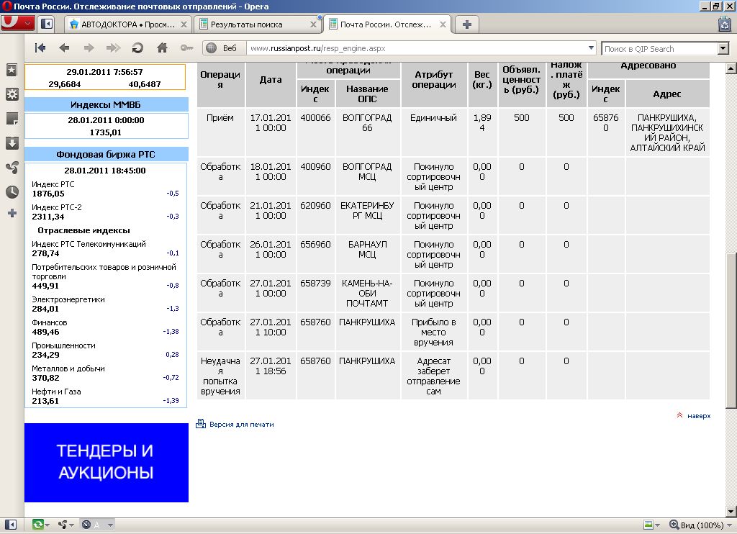This screenshot has height=534, width=737.
Task: Click the page URL address field
Action: 416,48
